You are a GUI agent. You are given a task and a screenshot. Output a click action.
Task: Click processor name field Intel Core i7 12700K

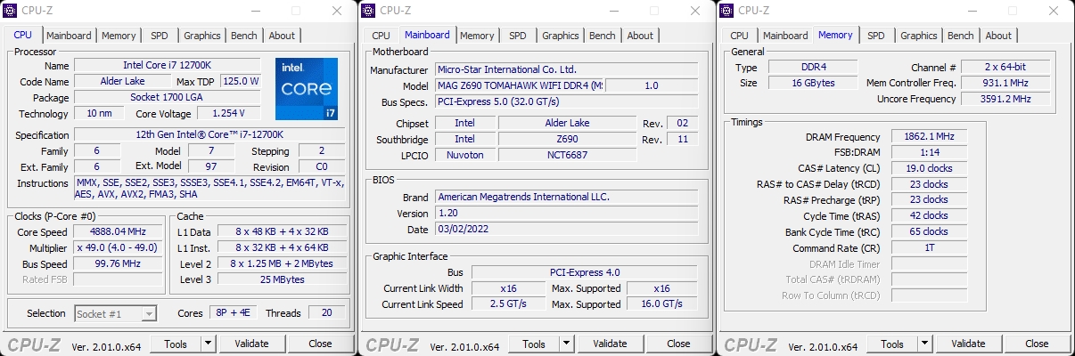coord(168,66)
